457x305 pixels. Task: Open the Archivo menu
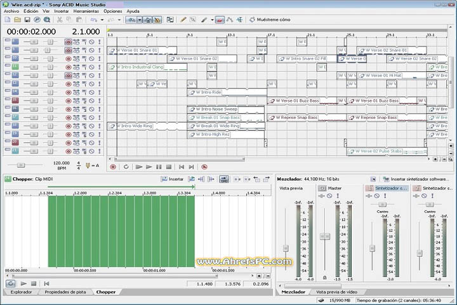coord(11,11)
